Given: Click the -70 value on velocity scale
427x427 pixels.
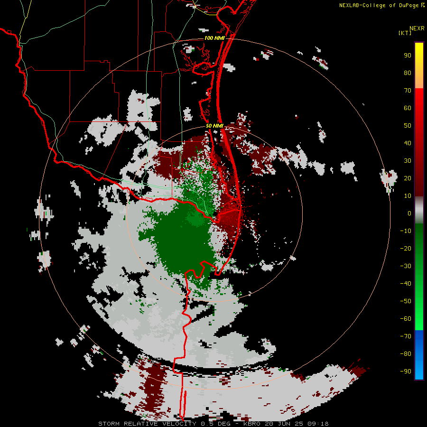Looking at the screenshot, I should [x=406, y=336].
